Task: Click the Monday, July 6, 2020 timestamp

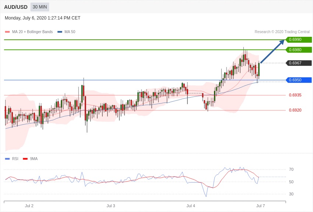Action: [x=42, y=18]
